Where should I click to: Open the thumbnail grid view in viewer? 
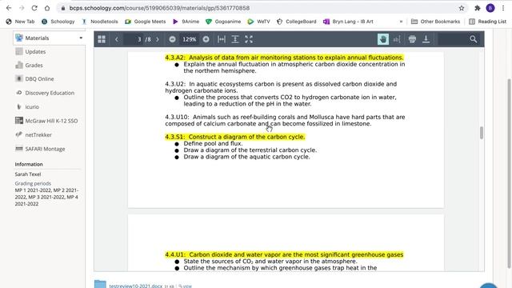[102, 39]
